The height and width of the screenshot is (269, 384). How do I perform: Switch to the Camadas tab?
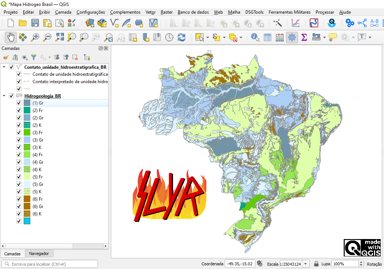[x=13, y=254]
